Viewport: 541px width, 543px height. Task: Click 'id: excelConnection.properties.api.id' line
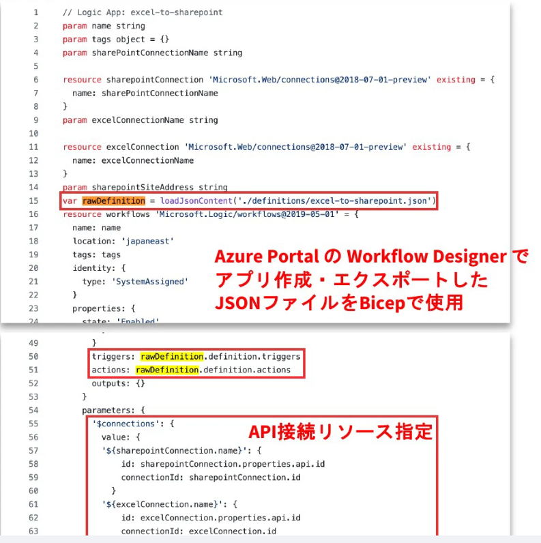point(211,518)
